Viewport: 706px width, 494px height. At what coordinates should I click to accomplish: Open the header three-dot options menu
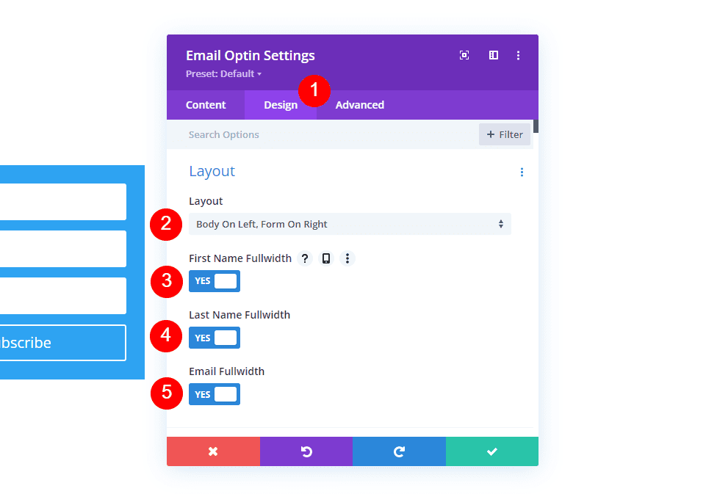click(x=518, y=54)
